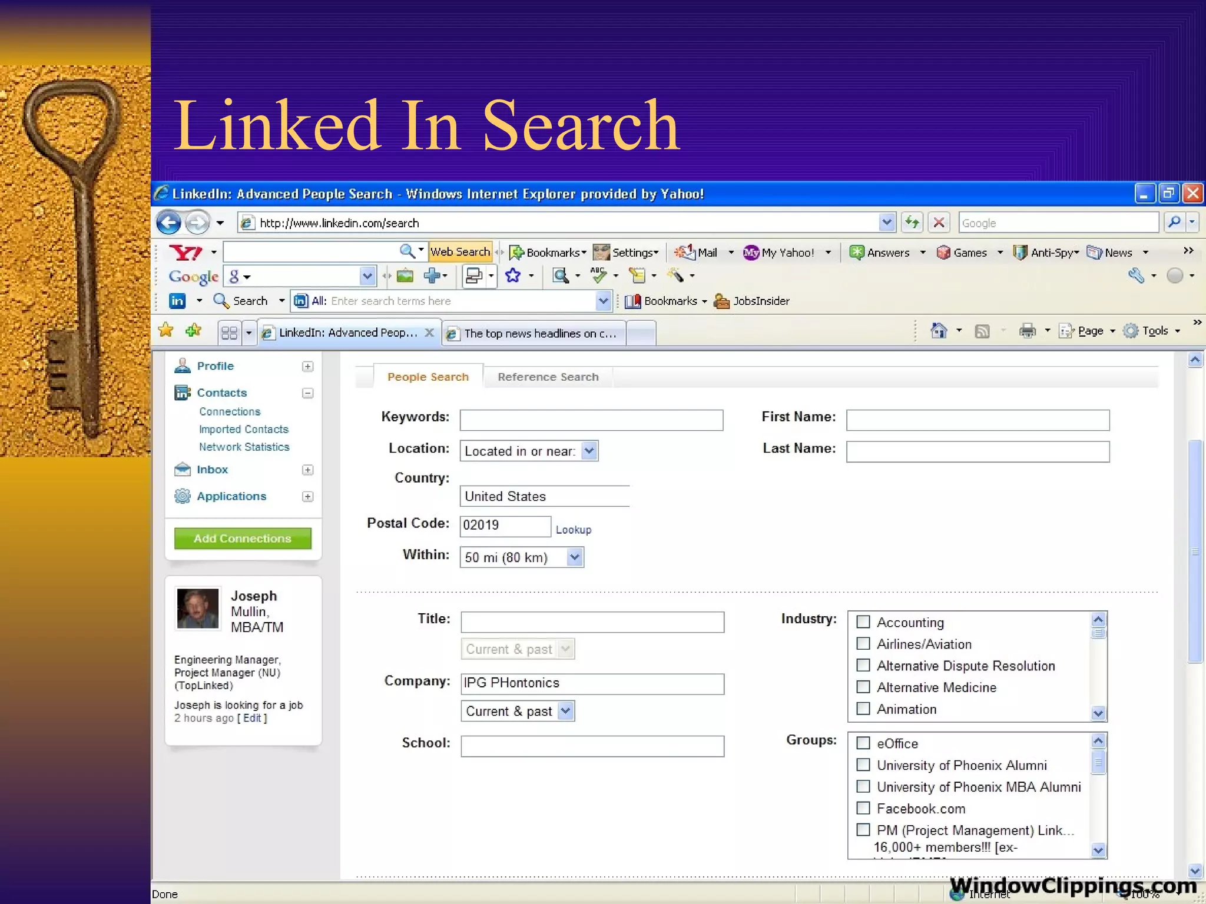Click the Google toolbar bookmark star icon
1206x904 pixels.
[513, 275]
